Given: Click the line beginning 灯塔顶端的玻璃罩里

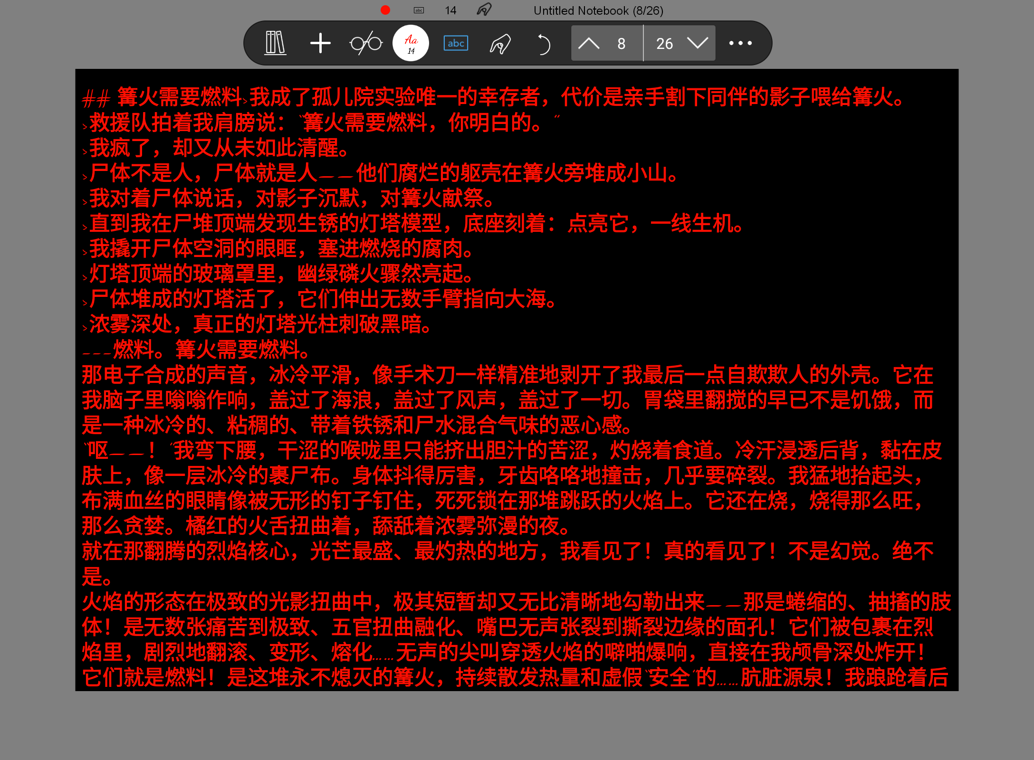Looking at the screenshot, I should (278, 274).
